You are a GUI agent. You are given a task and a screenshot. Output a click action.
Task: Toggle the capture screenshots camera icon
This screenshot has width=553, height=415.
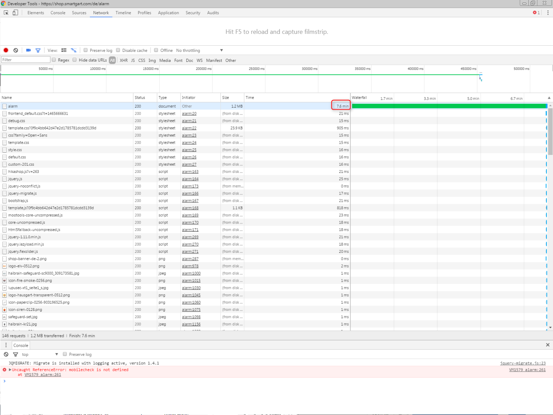click(x=28, y=50)
